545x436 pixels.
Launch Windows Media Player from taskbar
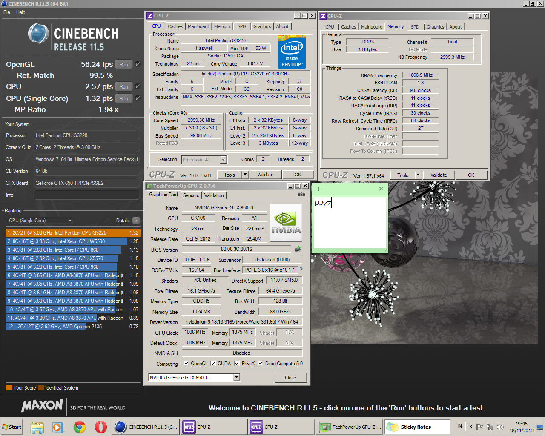[x=58, y=427]
